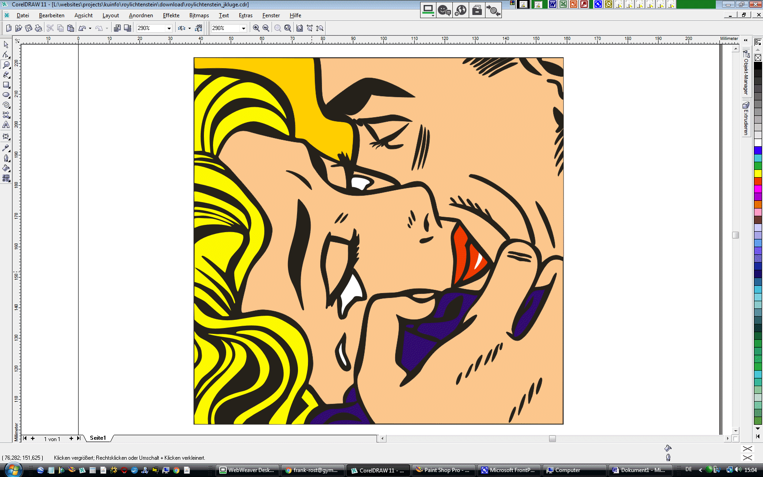This screenshot has height=477, width=763.
Task: Open the Ansicht menu
Action: click(84, 15)
